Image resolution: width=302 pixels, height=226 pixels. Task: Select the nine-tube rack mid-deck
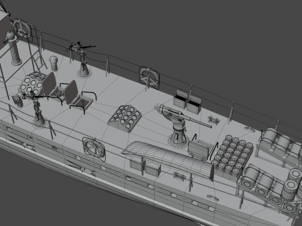point(125,118)
